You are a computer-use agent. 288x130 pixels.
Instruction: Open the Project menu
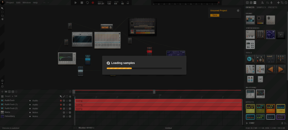[x=10, y=3]
